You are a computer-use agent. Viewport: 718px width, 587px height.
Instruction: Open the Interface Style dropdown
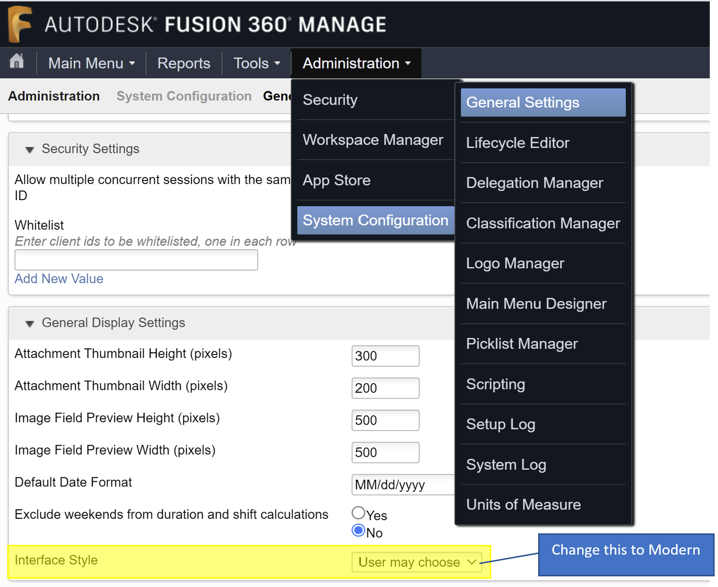[416, 562]
